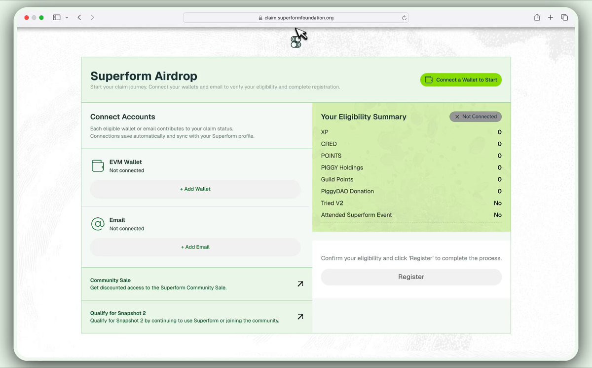Image resolution: width=592 pixels, height=368 pixels.
Task: Open the Qualify for Snapshot 2 link
Action: pyautogui.click(x=197, y=317)
